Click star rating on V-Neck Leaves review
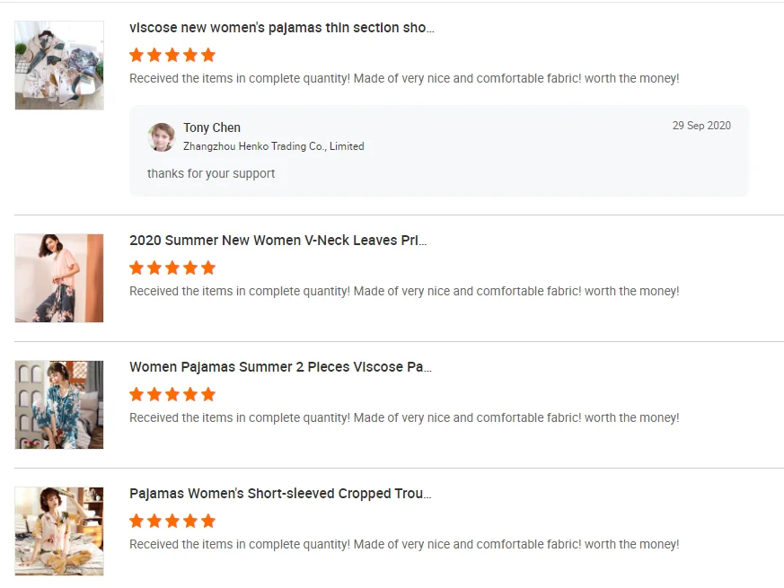Viewport: 784px width, 588px height. coord(172,268)
